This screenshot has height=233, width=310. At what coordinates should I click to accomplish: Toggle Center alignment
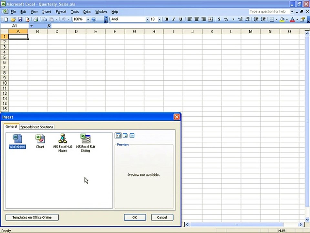tap(196, 19)
